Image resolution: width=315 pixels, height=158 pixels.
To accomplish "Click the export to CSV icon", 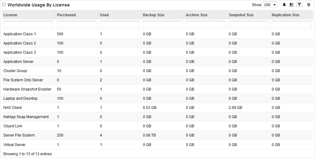I will 291,5.
